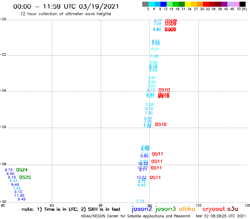Click the '00:00 – 11:59 UTC 03/19/2021' title
This screenshot has height=219, width=250.
click(x=66, y=6)
